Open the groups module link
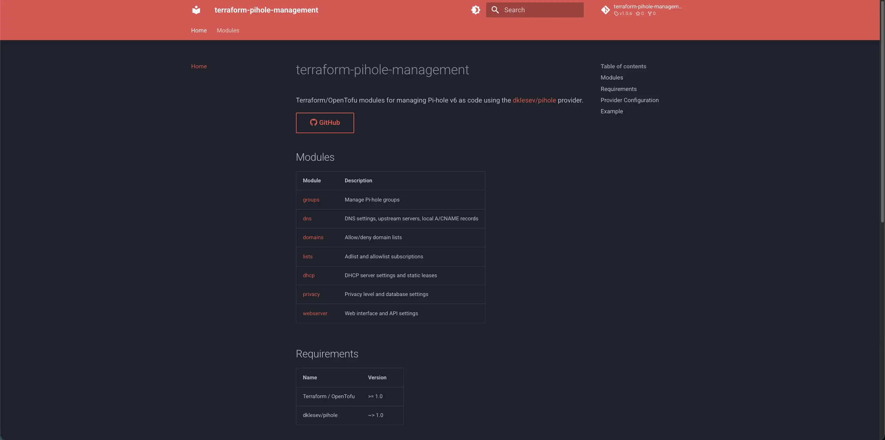The width and height of the screenshot is (885, 440). pos(311,200)
